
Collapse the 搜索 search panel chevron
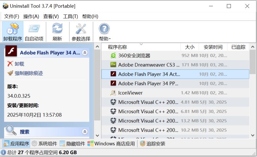(x=85, y=132)
